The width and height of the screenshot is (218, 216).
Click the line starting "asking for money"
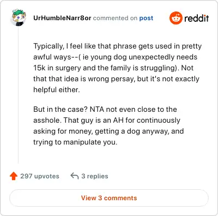click(108, 131)
